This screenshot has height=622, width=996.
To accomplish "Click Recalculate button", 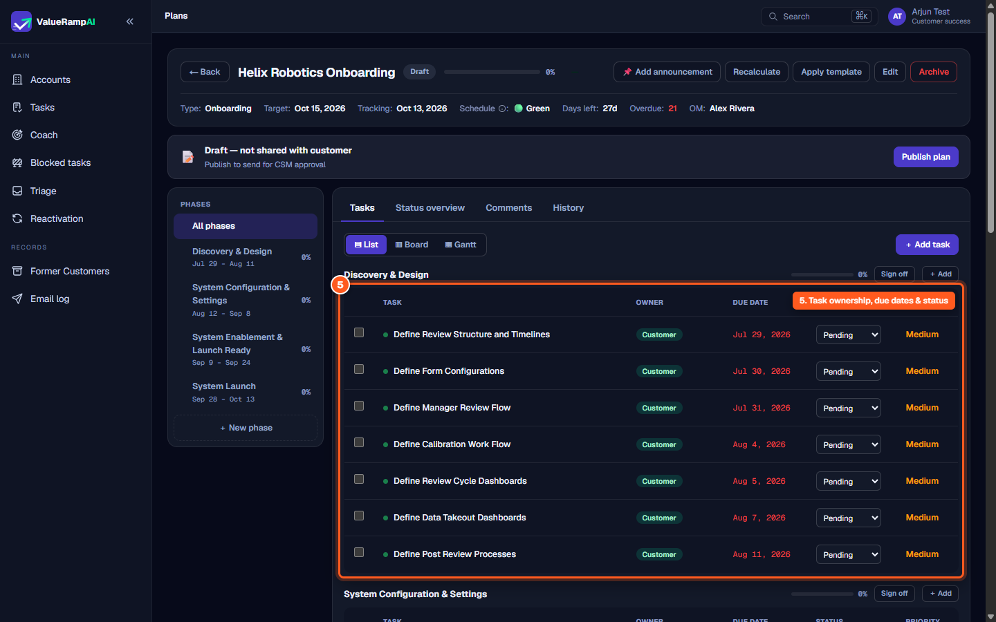I will coord(757,72).
